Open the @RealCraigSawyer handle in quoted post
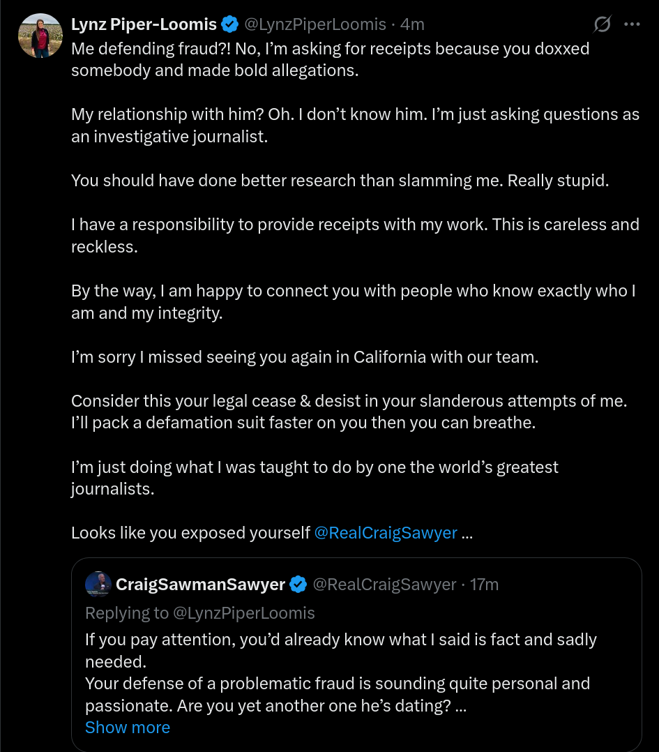This screenshot has width=659, height=752. [384, 584]
